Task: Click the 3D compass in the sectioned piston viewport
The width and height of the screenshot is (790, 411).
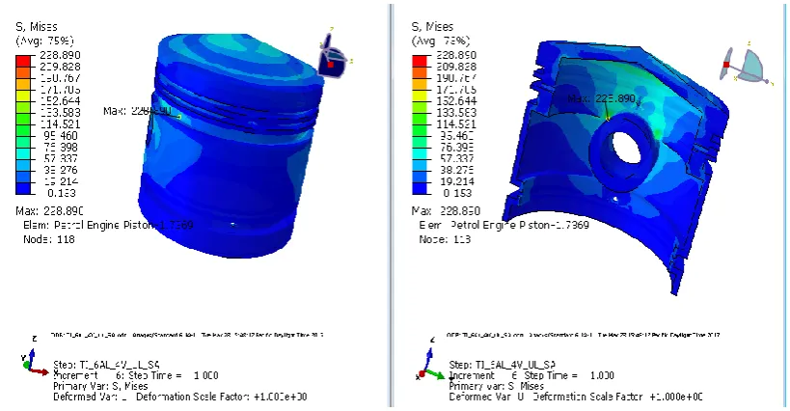Action: (x=747, y=65)
